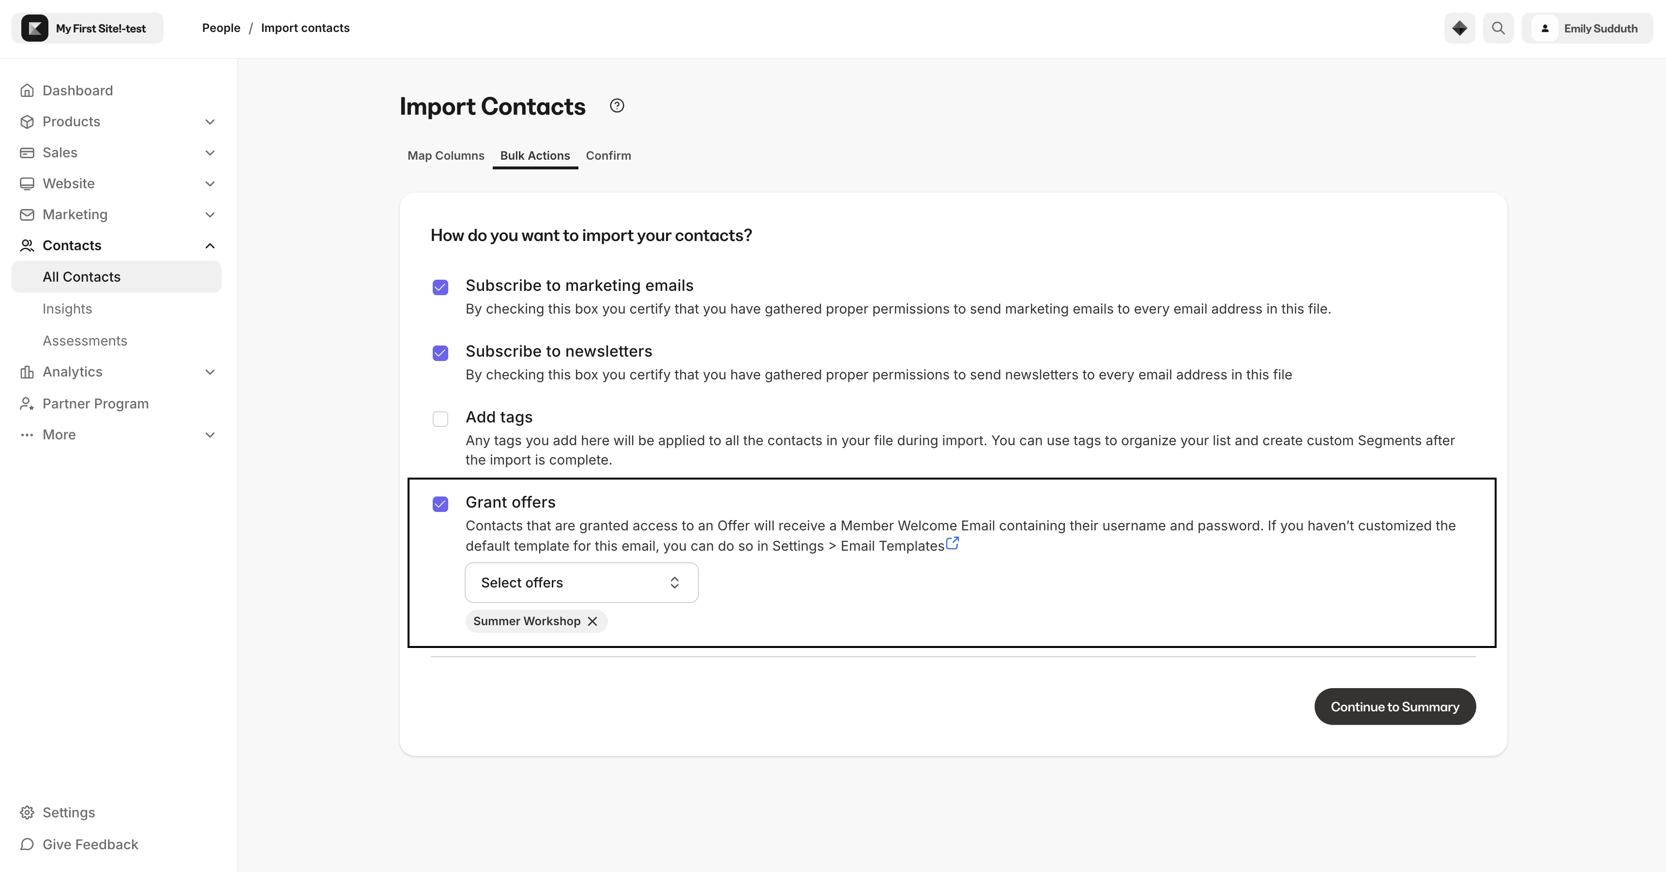Open the Select offers dropdown
The height and width of the screenshot is (872, 1666).
tap(580, 583)
